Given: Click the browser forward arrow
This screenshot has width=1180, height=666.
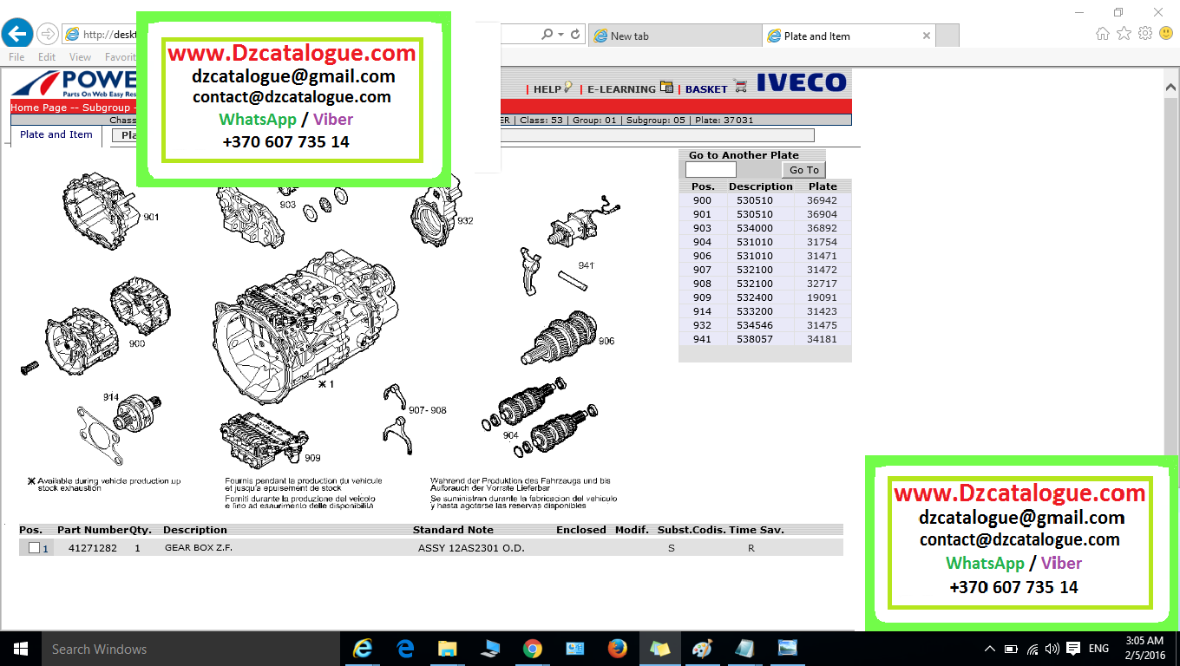Looking at the screenshot, I should (x=47, y=35).
